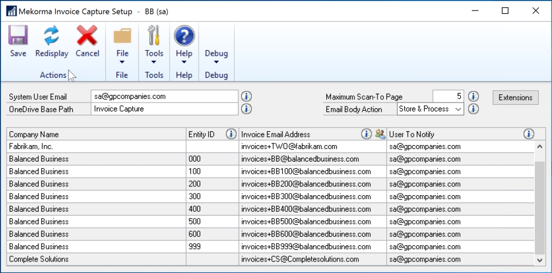This screenshot has width=552, height=273.
Task: Click Entity ID cell 400
Action: [x=213, y=209]
